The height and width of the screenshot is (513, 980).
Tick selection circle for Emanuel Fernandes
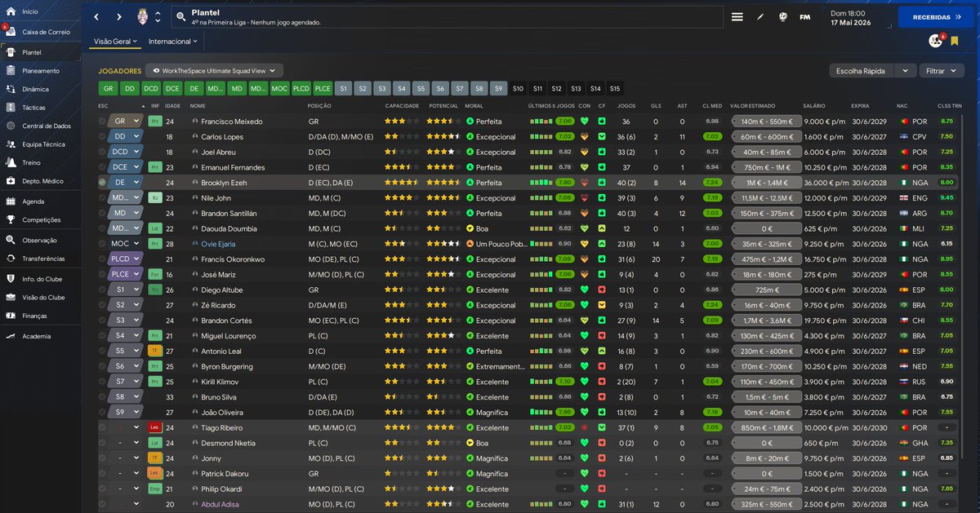point(102,167)
